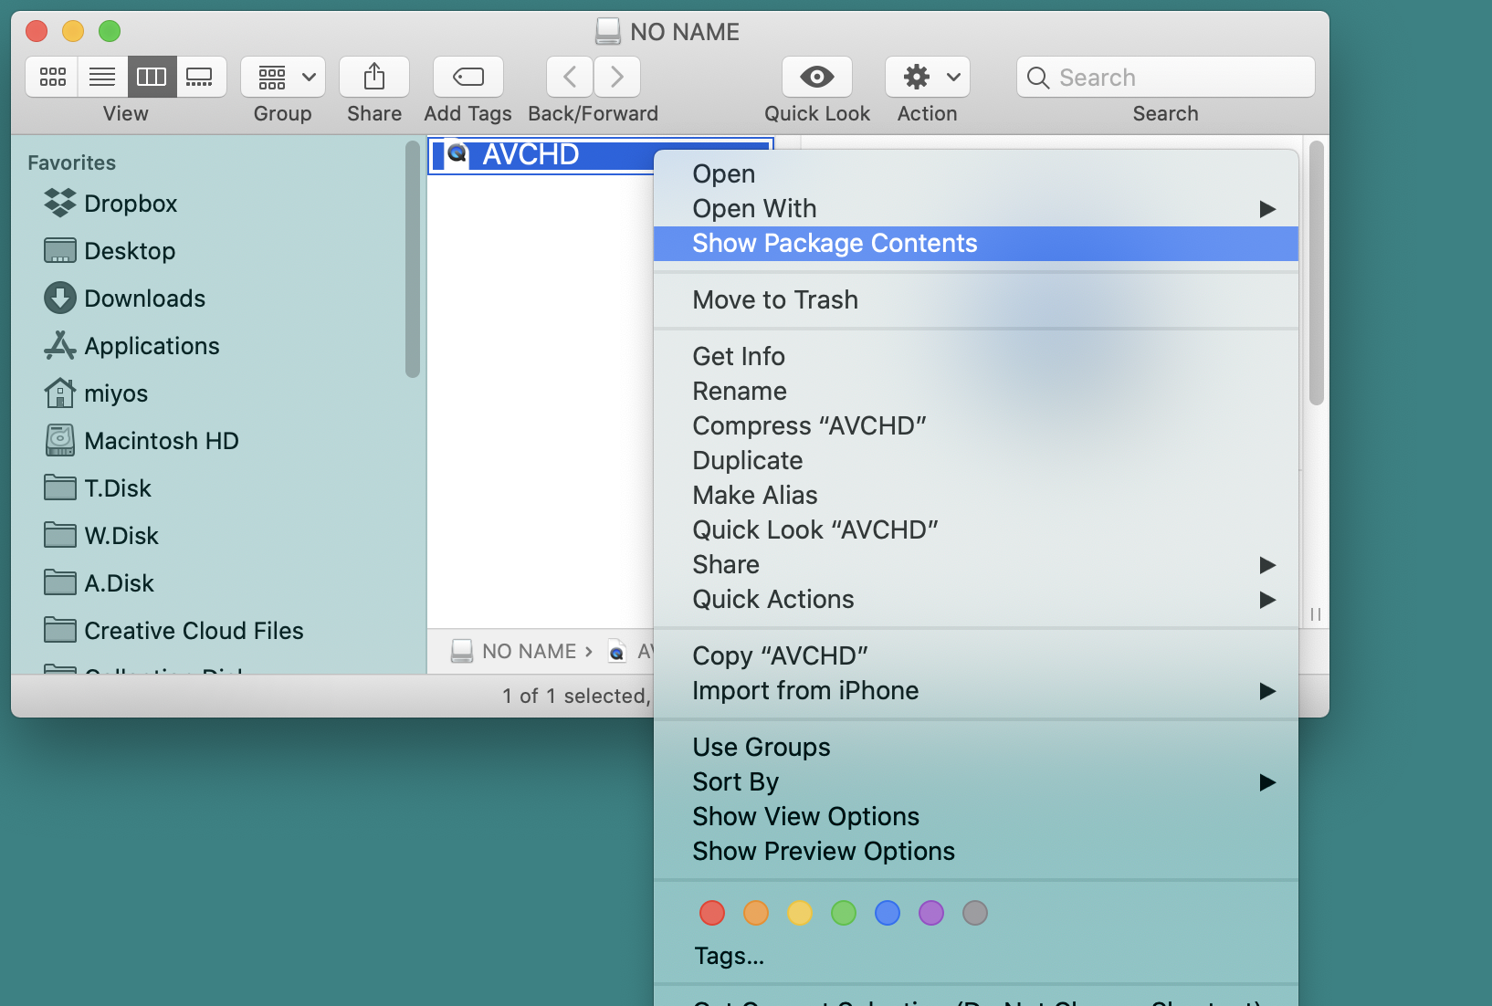Choose Get Info in context menu
Image resolution: width=1492 pixels, height=1006 pixels.
pos(739,356)
